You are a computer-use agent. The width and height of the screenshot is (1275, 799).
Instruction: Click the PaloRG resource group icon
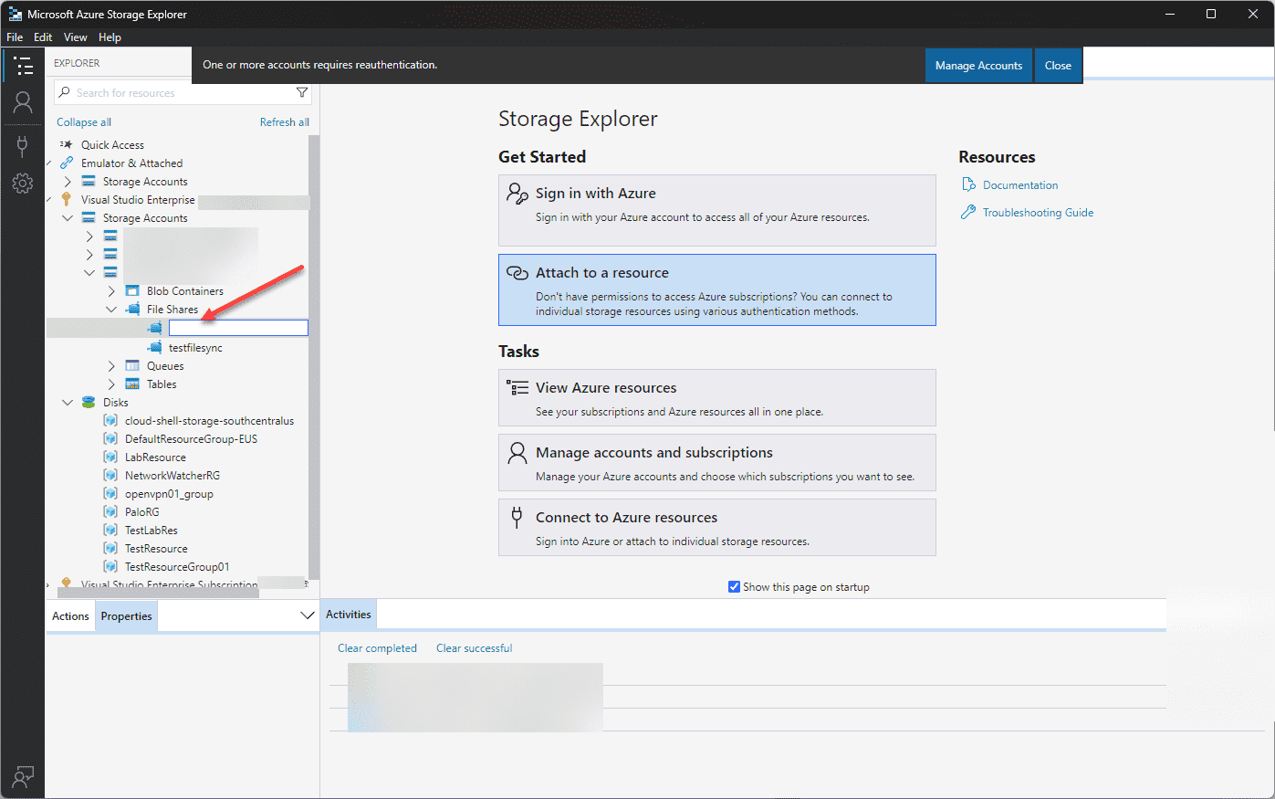[x=110, y=511]
